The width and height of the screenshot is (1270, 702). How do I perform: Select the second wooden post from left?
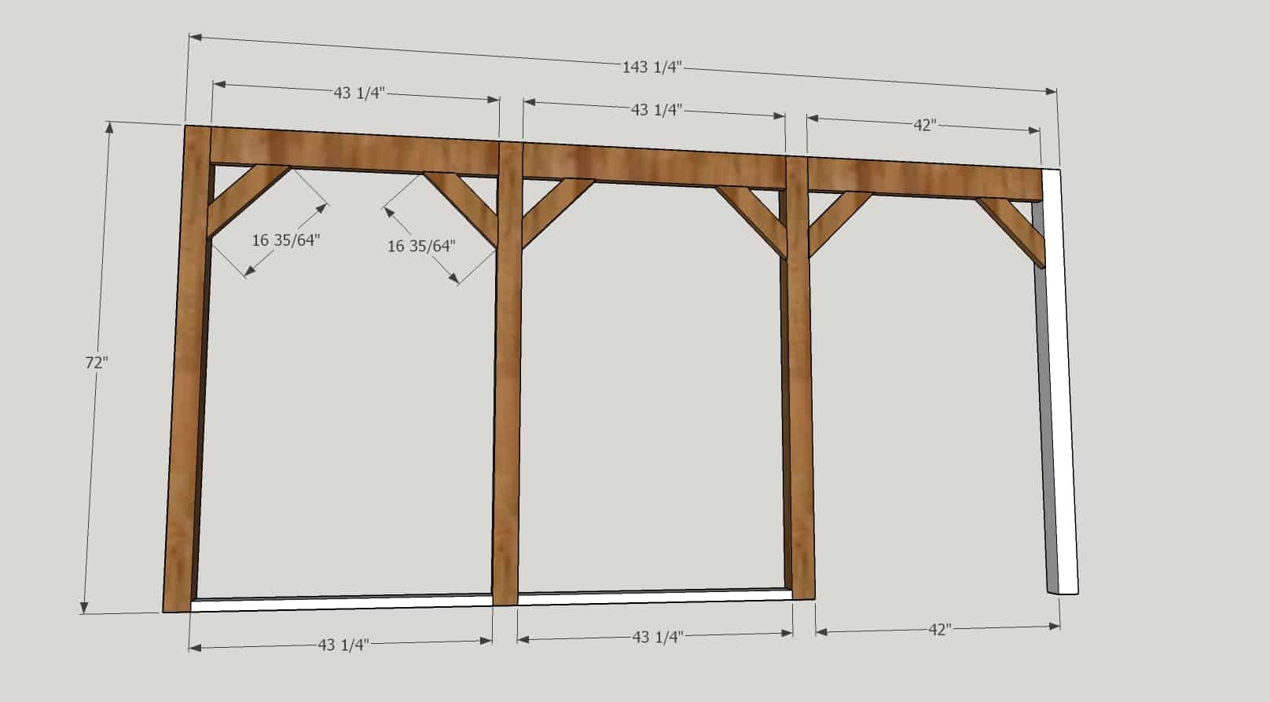pyautogui.click(x=508, y=374)
